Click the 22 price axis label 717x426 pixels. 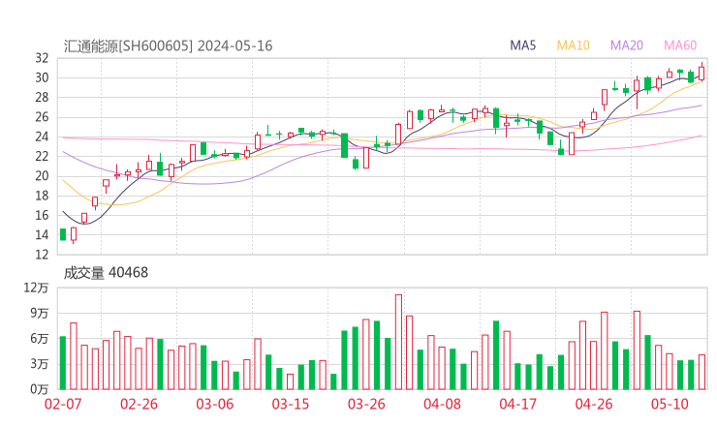pos(42,156)
